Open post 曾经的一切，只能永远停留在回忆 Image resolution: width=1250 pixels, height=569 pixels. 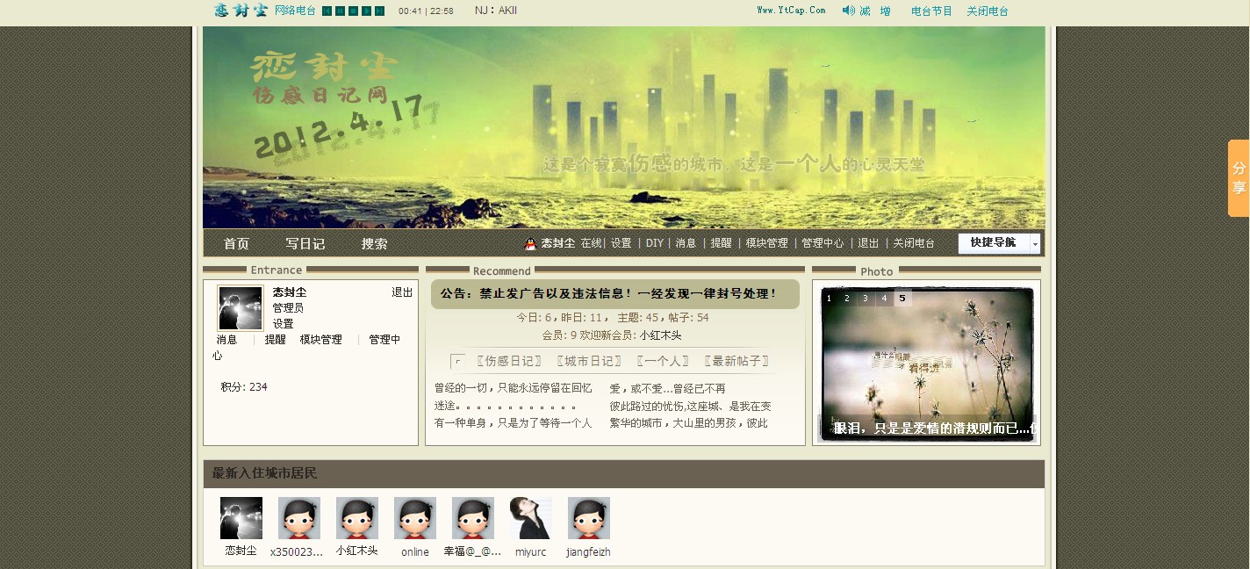[x=514, y=388]
